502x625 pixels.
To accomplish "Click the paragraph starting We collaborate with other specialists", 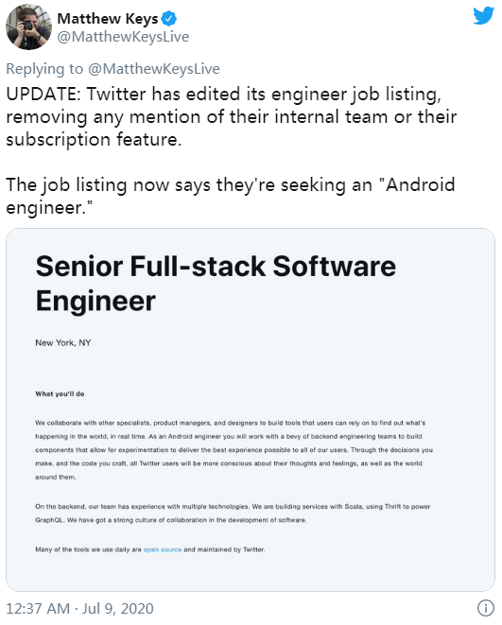I will tap(234, 450).
